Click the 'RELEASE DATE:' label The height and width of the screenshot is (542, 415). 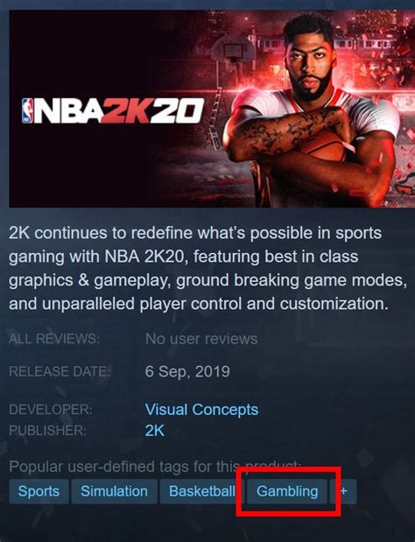pyautogui.click(x=60, y=371)
